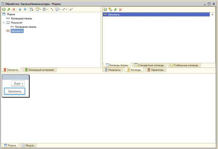
Task: Open the dropdown arrow beside the monitor icon
Action: click(40, 10)
